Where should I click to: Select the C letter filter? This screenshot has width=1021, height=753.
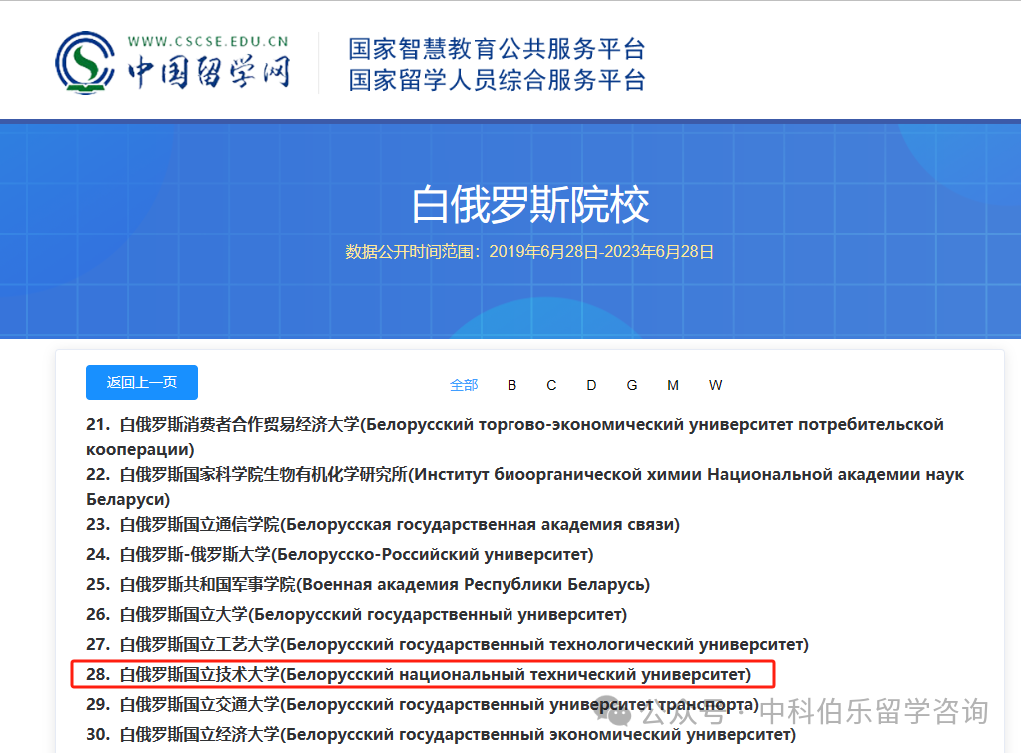[x=551, y=385]
